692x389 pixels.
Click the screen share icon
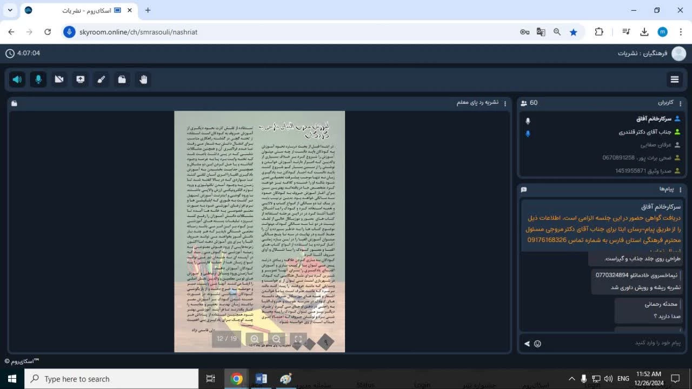[x=80, y=79]
